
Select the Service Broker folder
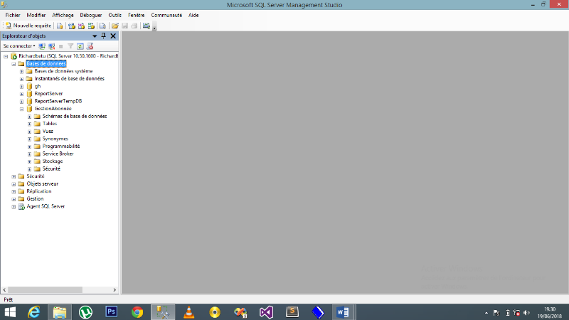pos(58,154)
